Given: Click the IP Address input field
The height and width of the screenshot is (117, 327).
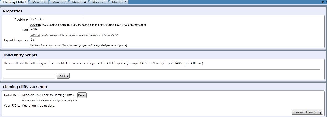Looking at the screenshot, I should (x=56, y=19).
